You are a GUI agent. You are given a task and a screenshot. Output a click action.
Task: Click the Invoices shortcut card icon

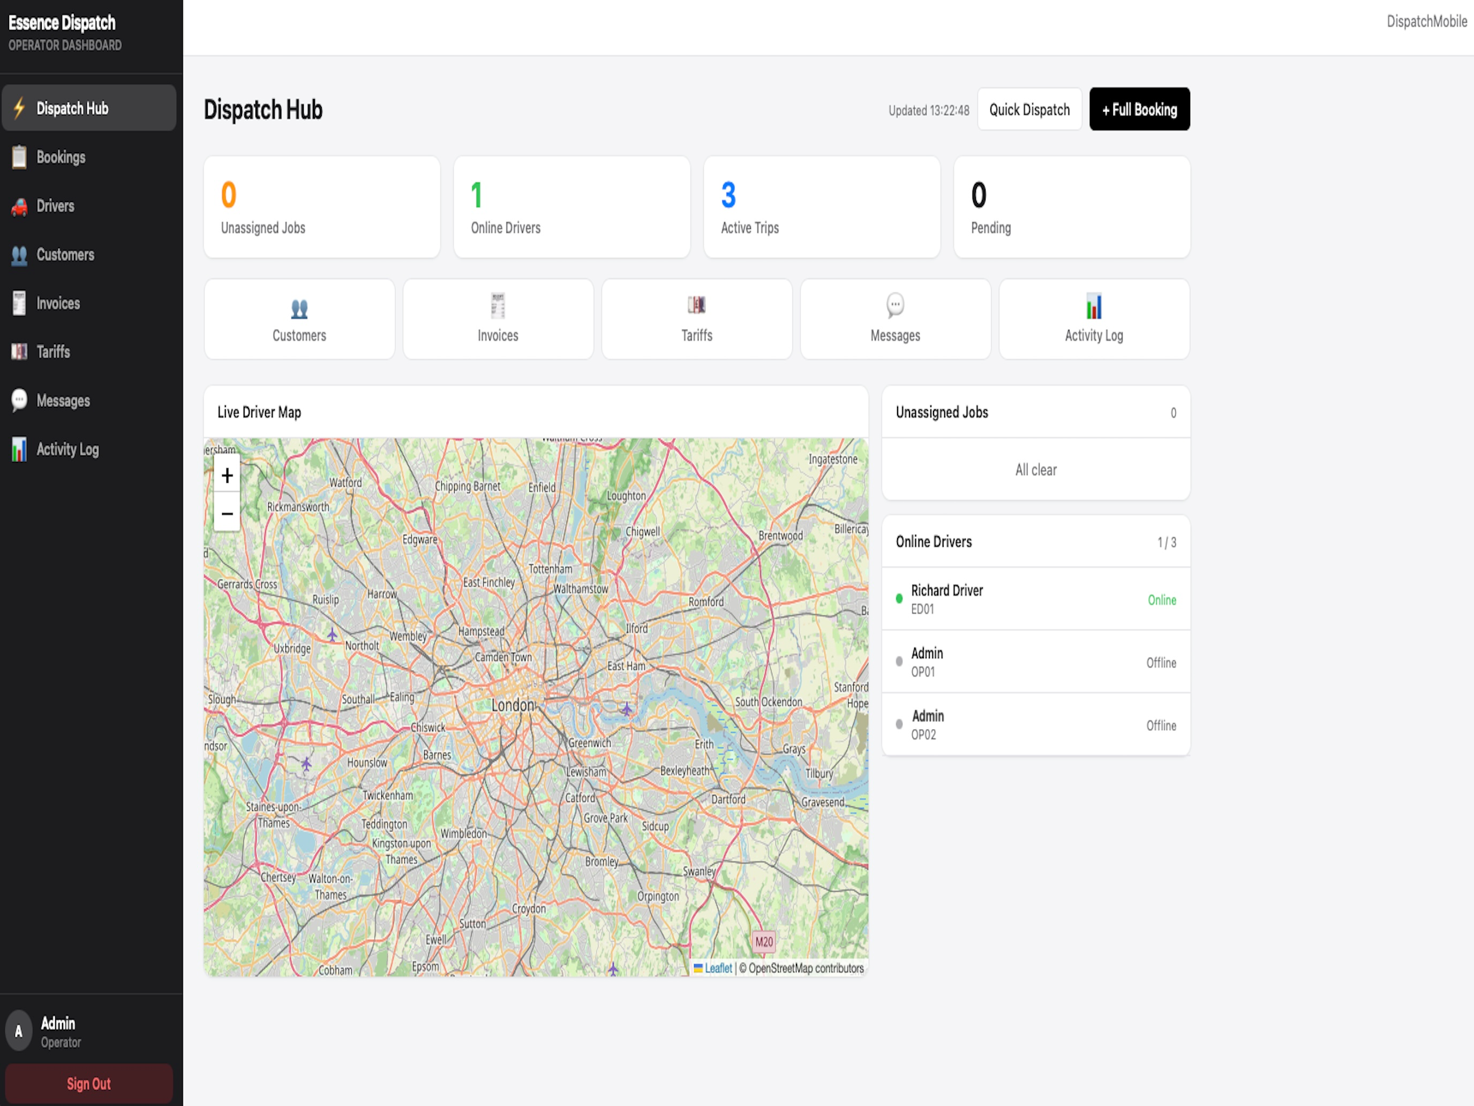[498, 306]
